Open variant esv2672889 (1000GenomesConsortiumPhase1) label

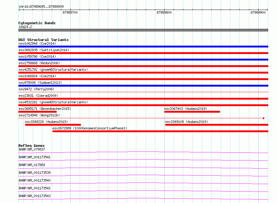(90, 128)
